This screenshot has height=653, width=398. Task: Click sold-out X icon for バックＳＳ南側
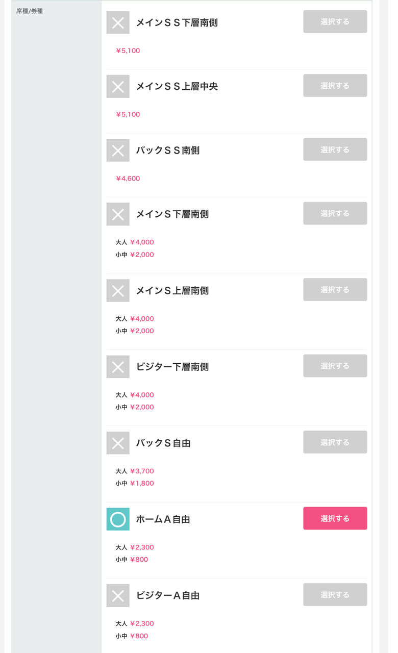(118, 150)
